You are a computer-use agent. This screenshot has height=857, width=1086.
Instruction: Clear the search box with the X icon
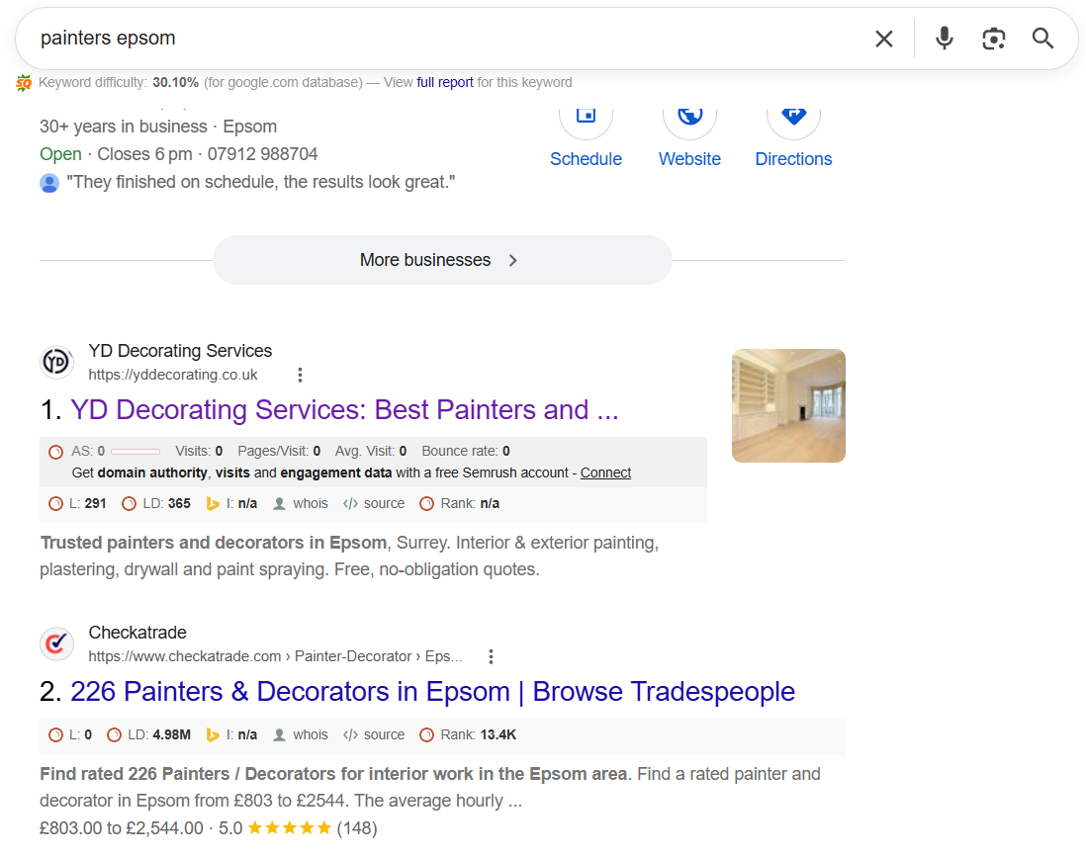[884, 39]
